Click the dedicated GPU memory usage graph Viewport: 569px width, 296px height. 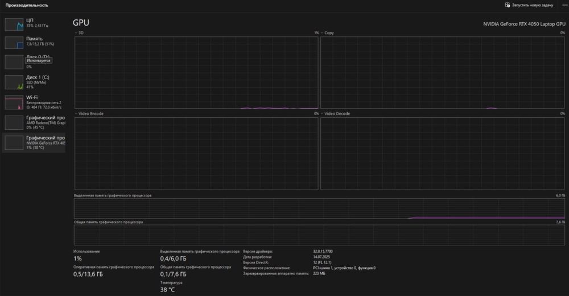point(319,208)
